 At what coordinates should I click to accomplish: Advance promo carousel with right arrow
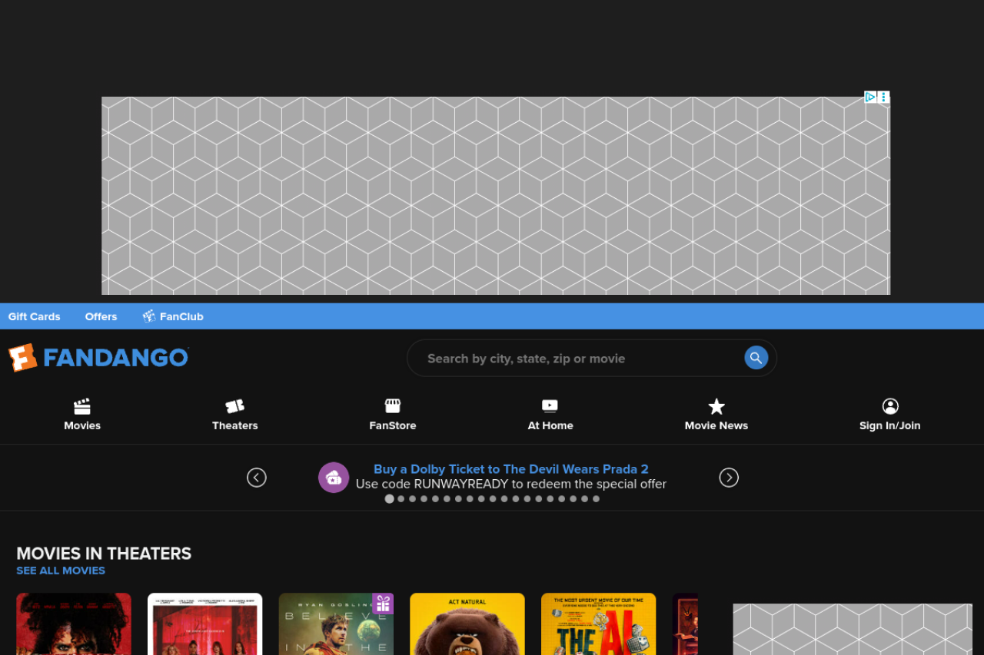pyautogui.click(x=729, y=478)
